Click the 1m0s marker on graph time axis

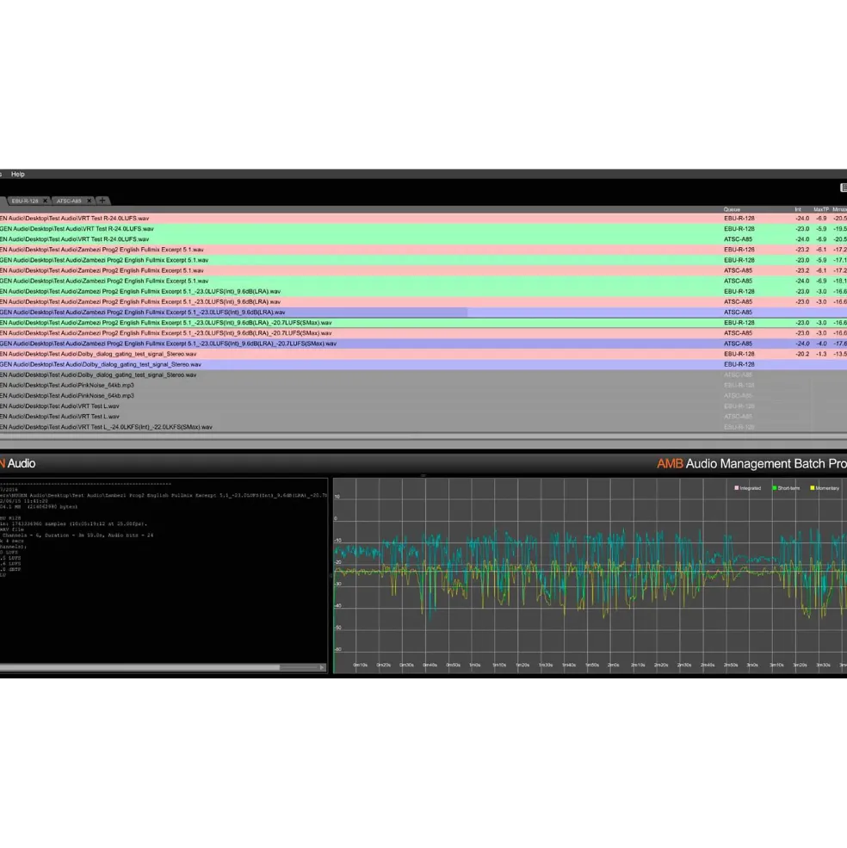pyautogui.click(x=475, y=665)
